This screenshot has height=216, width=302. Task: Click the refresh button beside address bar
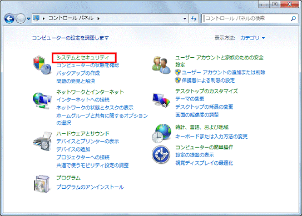click(194, 18)
